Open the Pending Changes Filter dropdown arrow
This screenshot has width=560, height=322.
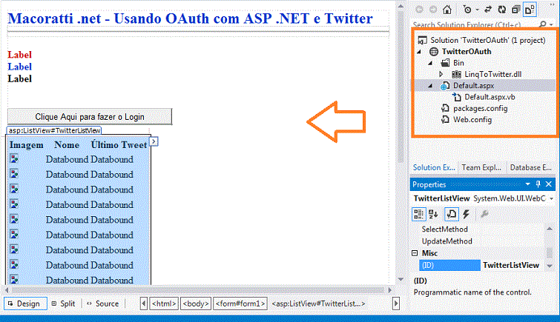(477, 10)
